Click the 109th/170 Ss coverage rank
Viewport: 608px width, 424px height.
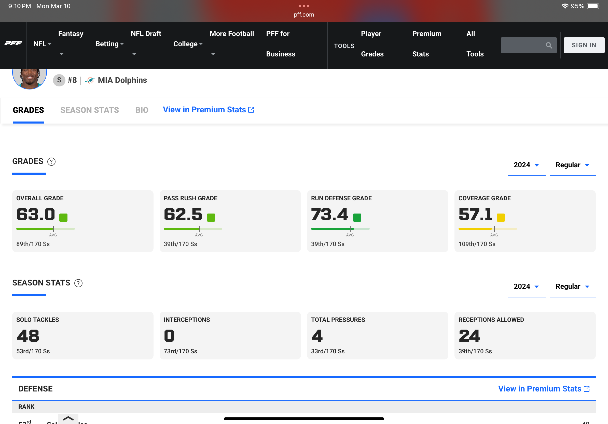pos(477,244)
